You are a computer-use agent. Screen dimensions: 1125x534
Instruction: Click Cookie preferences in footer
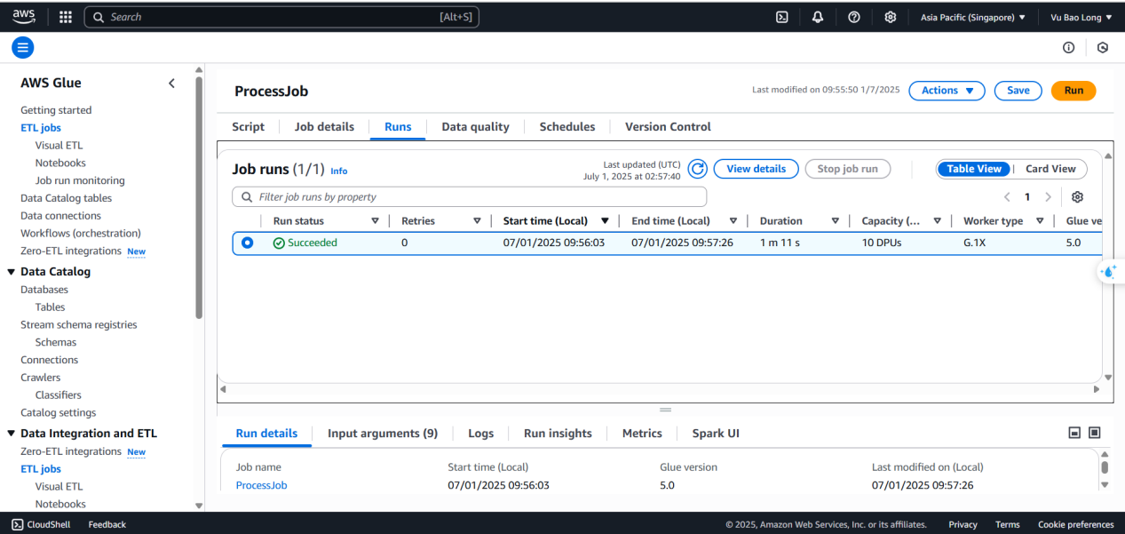[x=1075, y=524]
